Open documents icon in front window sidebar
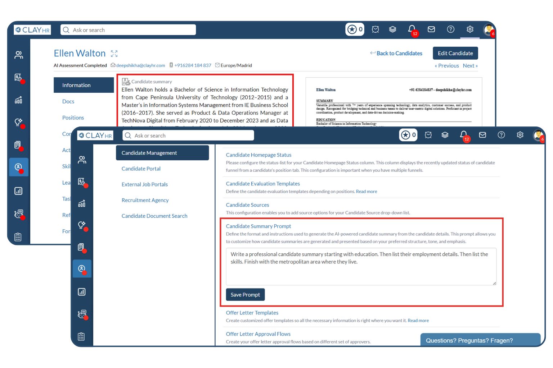Viewport: 553px width, 368px height. point(82,247)
